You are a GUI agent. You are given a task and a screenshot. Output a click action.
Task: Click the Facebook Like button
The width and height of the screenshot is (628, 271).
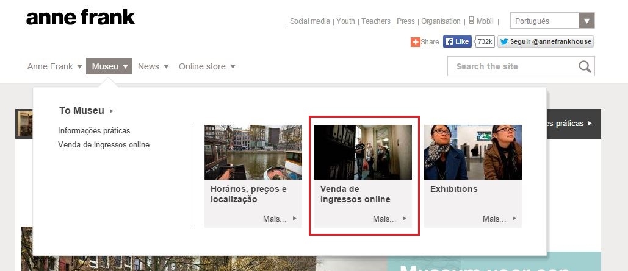[457, 41]
